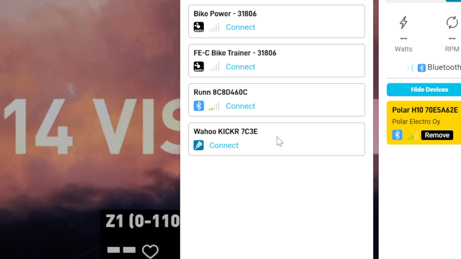
Task: Click the signal strength bars in Polar H10 card
Action: 413,135
